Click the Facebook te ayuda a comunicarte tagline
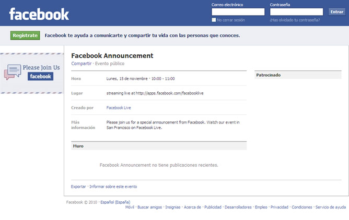The image size is (349, 220). (142, 35)
